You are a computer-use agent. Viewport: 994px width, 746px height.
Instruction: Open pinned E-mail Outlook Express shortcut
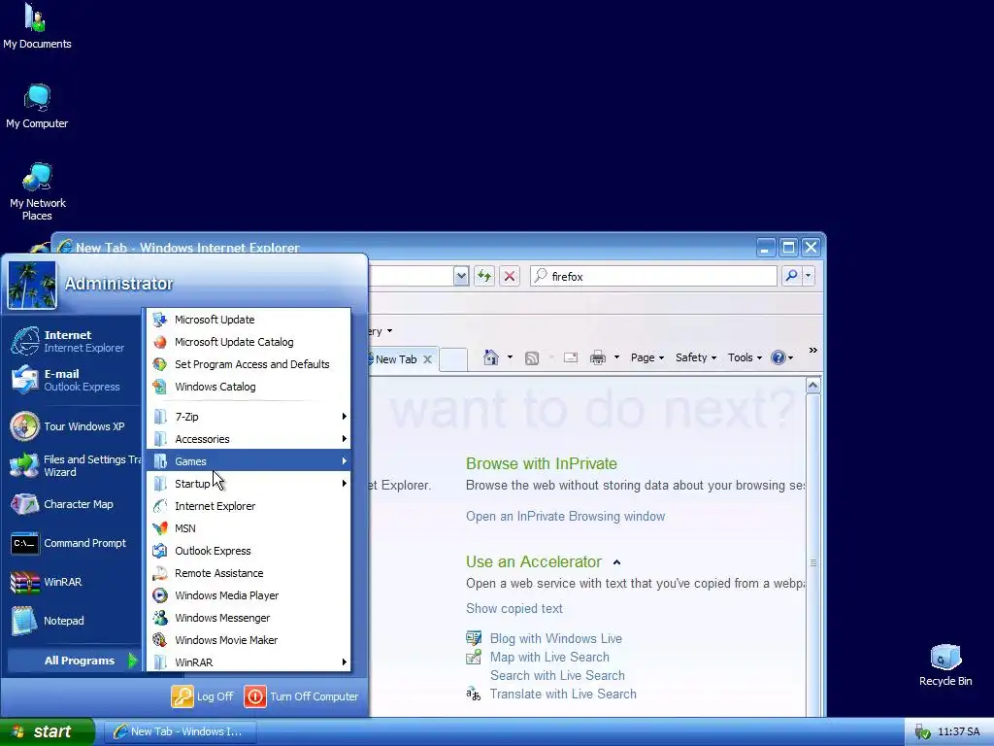tap(74, 380)
